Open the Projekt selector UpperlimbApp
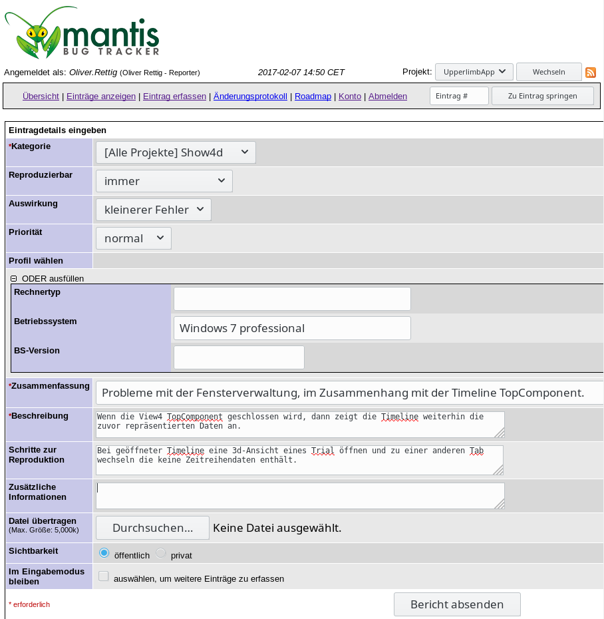Screen dimensions: 604x619 [474, 72]
